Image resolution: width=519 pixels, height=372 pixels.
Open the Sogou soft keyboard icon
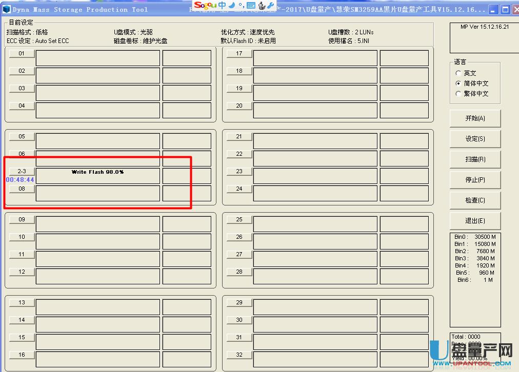pos(251,6)
